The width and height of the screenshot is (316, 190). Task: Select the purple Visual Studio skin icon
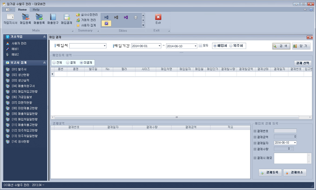126,17
